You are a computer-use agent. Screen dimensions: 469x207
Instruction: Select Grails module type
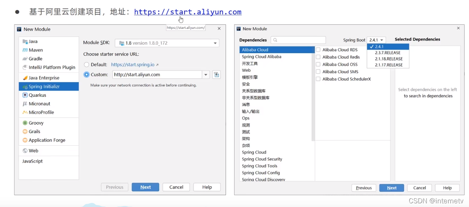pos(49,131)
